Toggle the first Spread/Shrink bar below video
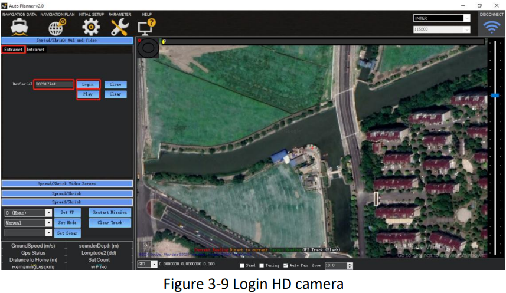Image resolution: width=506 pixels, height=293 pixels. pos(67,193)
